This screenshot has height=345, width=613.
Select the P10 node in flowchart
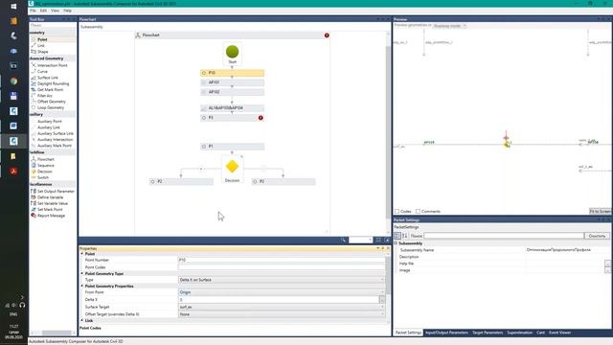point(232,73)
